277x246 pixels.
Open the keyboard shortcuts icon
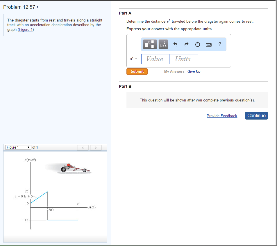(208, 44)
